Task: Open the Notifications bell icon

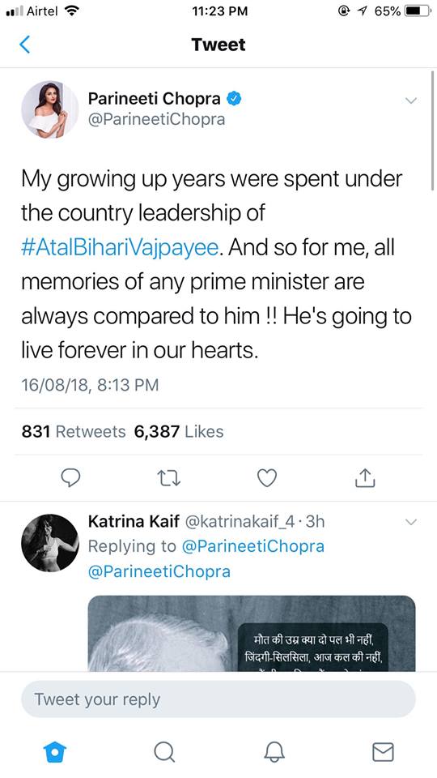Action: click(274, 752)
